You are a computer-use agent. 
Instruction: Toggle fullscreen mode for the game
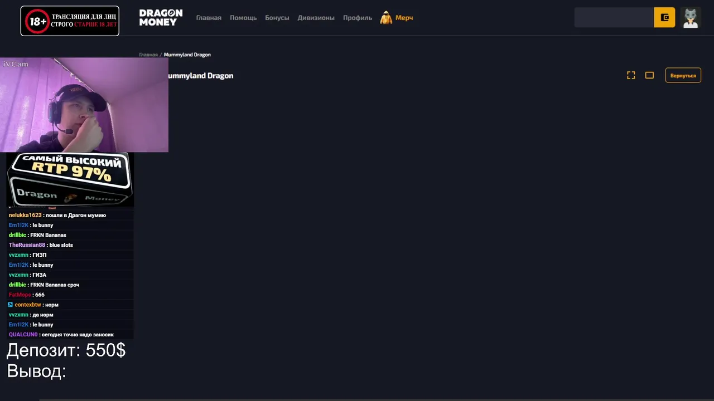631,75
